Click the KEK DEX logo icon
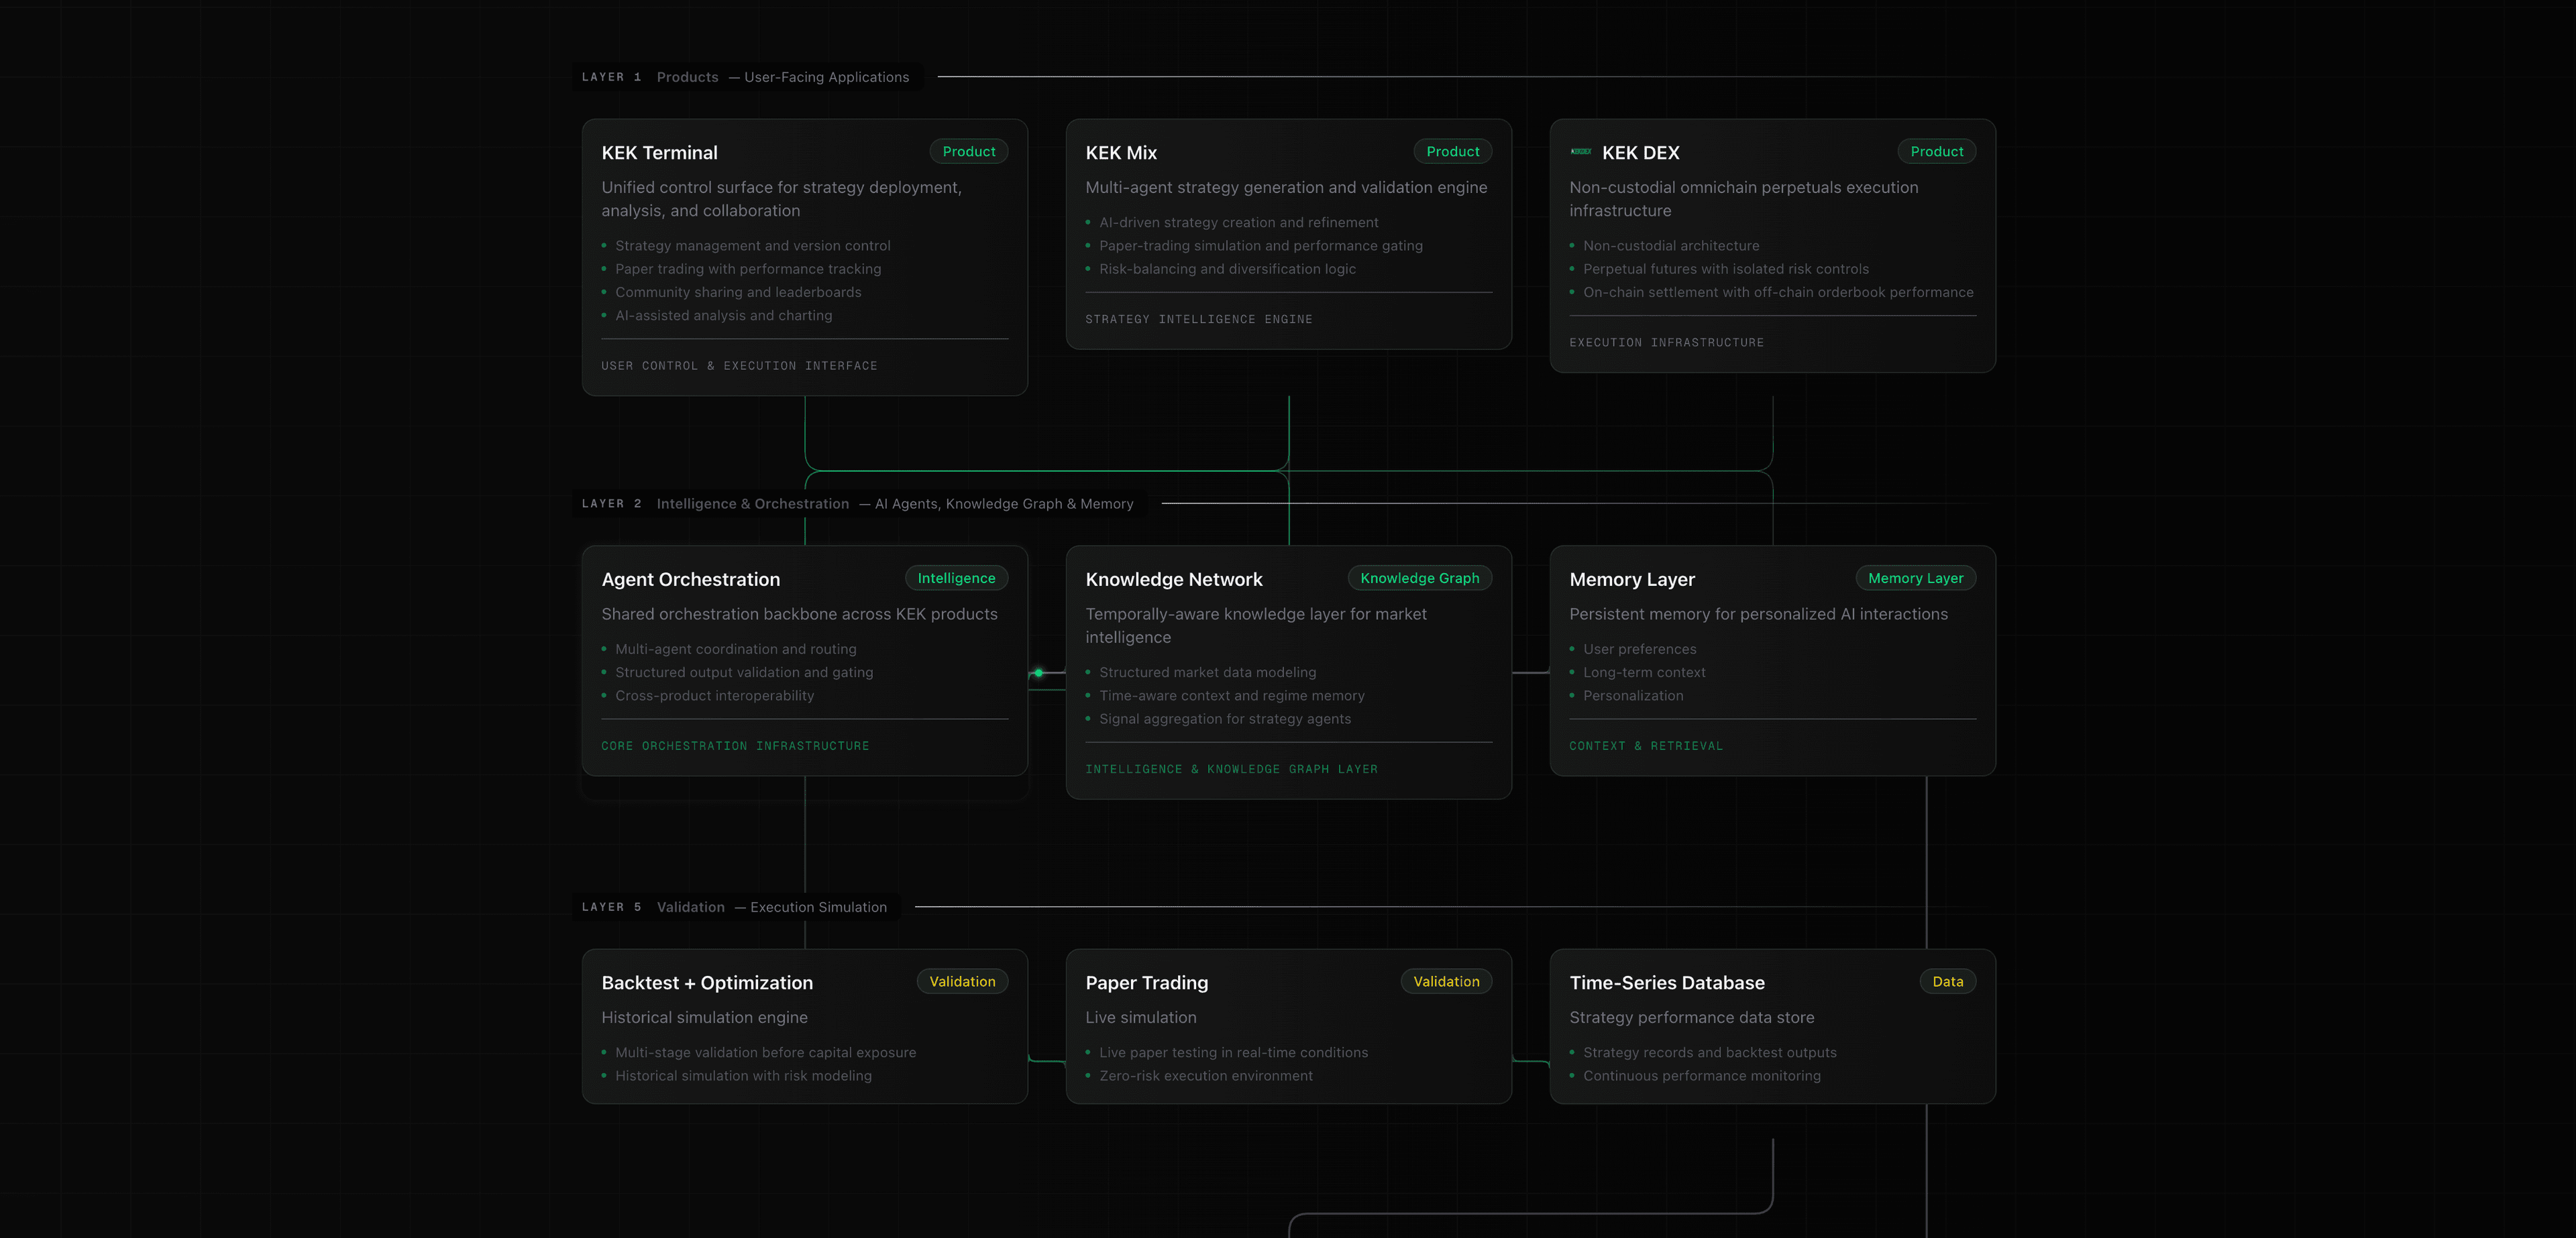2576x1238 pixels. pos(1581,152)
